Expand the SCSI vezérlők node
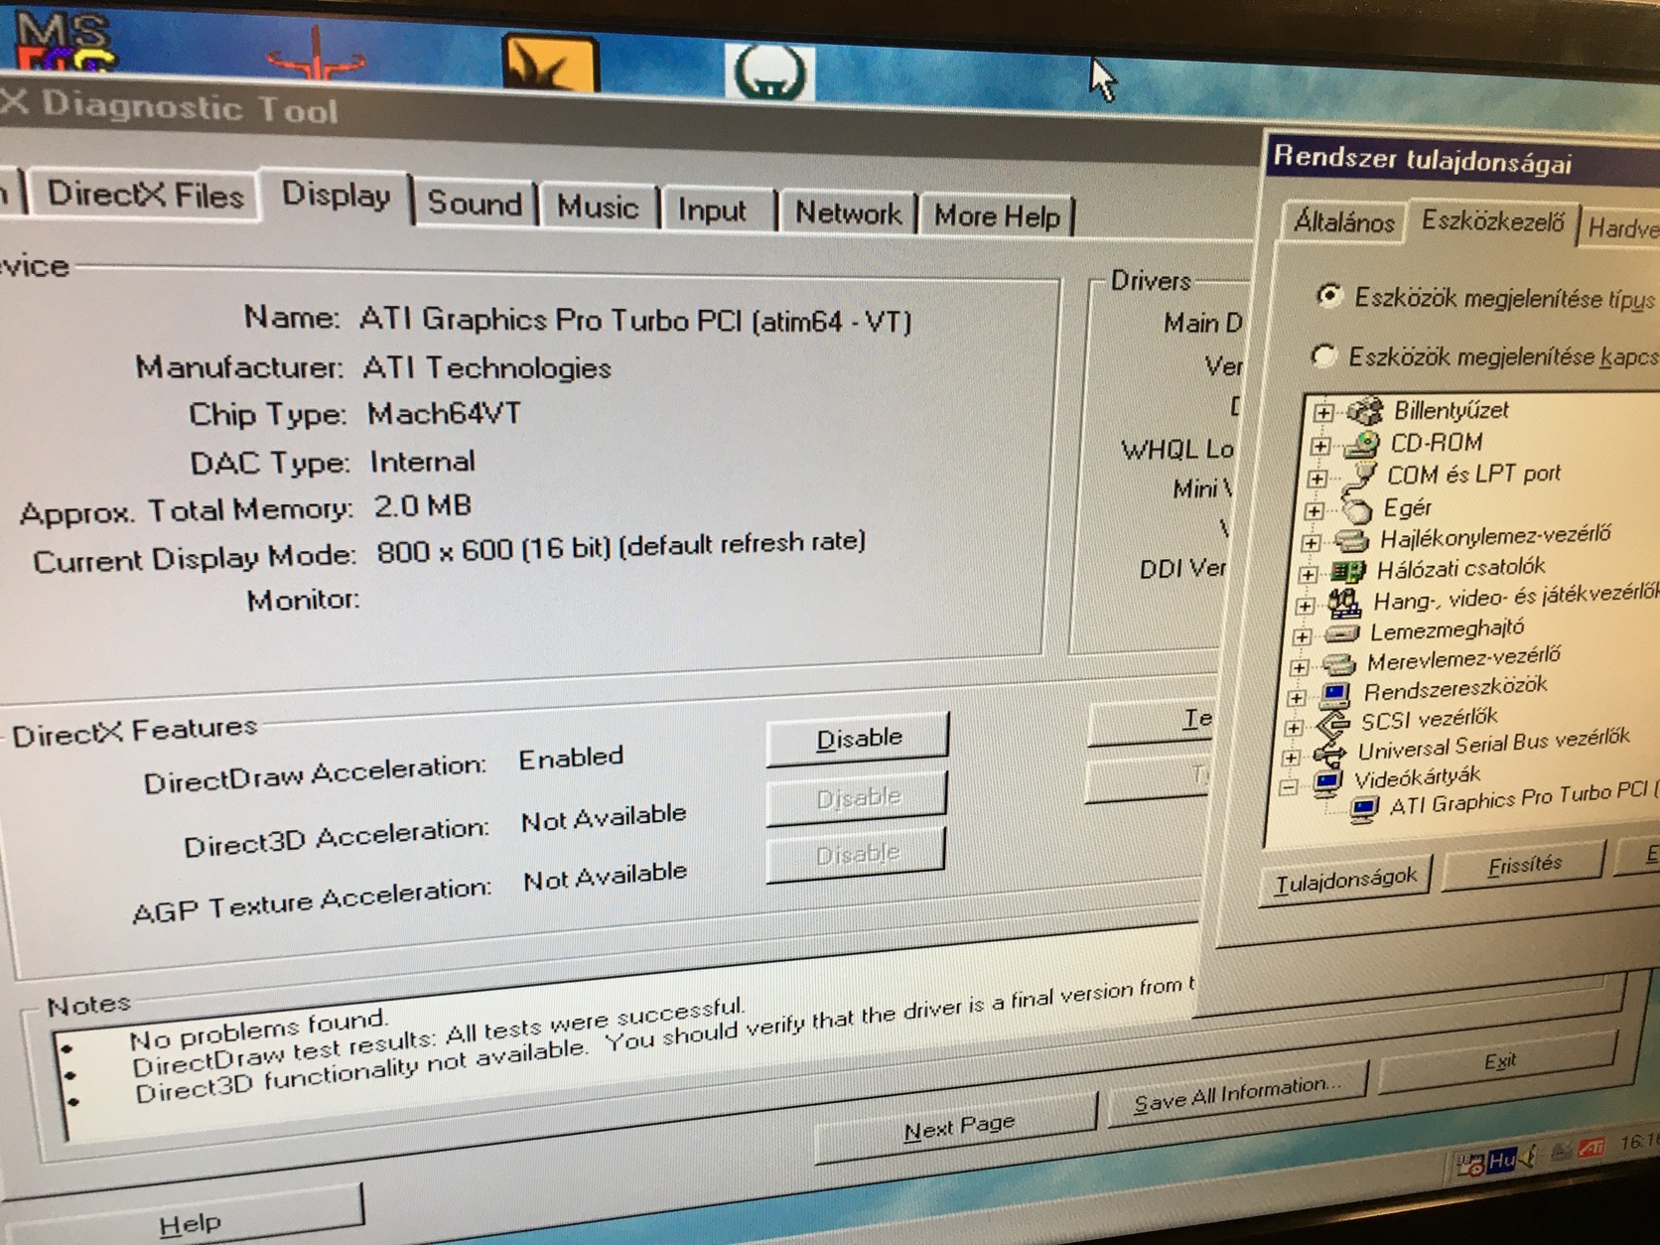The height and width of the screenshot is (1245, 1660). (x=1293, y=728)
